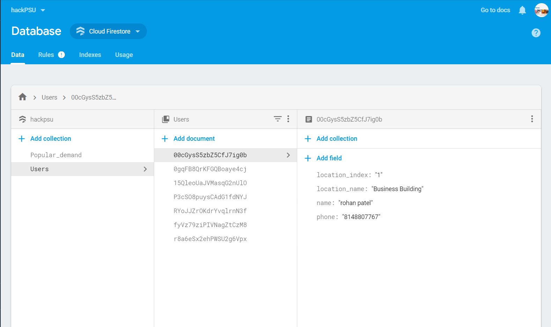This screenshot has height=327, width=551.
Task: Click plus icon for root Add collection
Action: click(22, 139)
